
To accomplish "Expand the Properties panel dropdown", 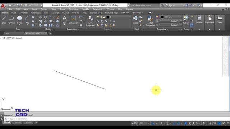I will click(x=162, y=29).
